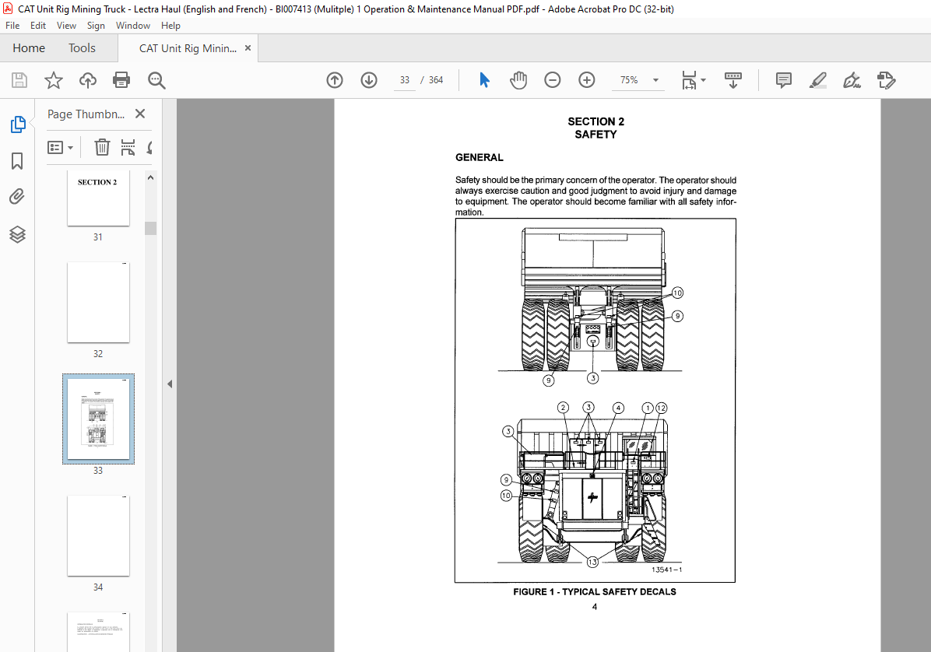Add a comment sticky note
The image size is (931, 652).
click(784, 80)
